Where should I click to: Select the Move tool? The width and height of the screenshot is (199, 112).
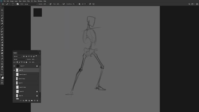click(2, 10)
